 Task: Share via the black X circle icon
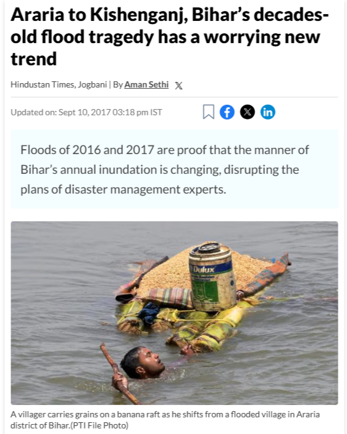pyautogui.click(x=247, y=112)
